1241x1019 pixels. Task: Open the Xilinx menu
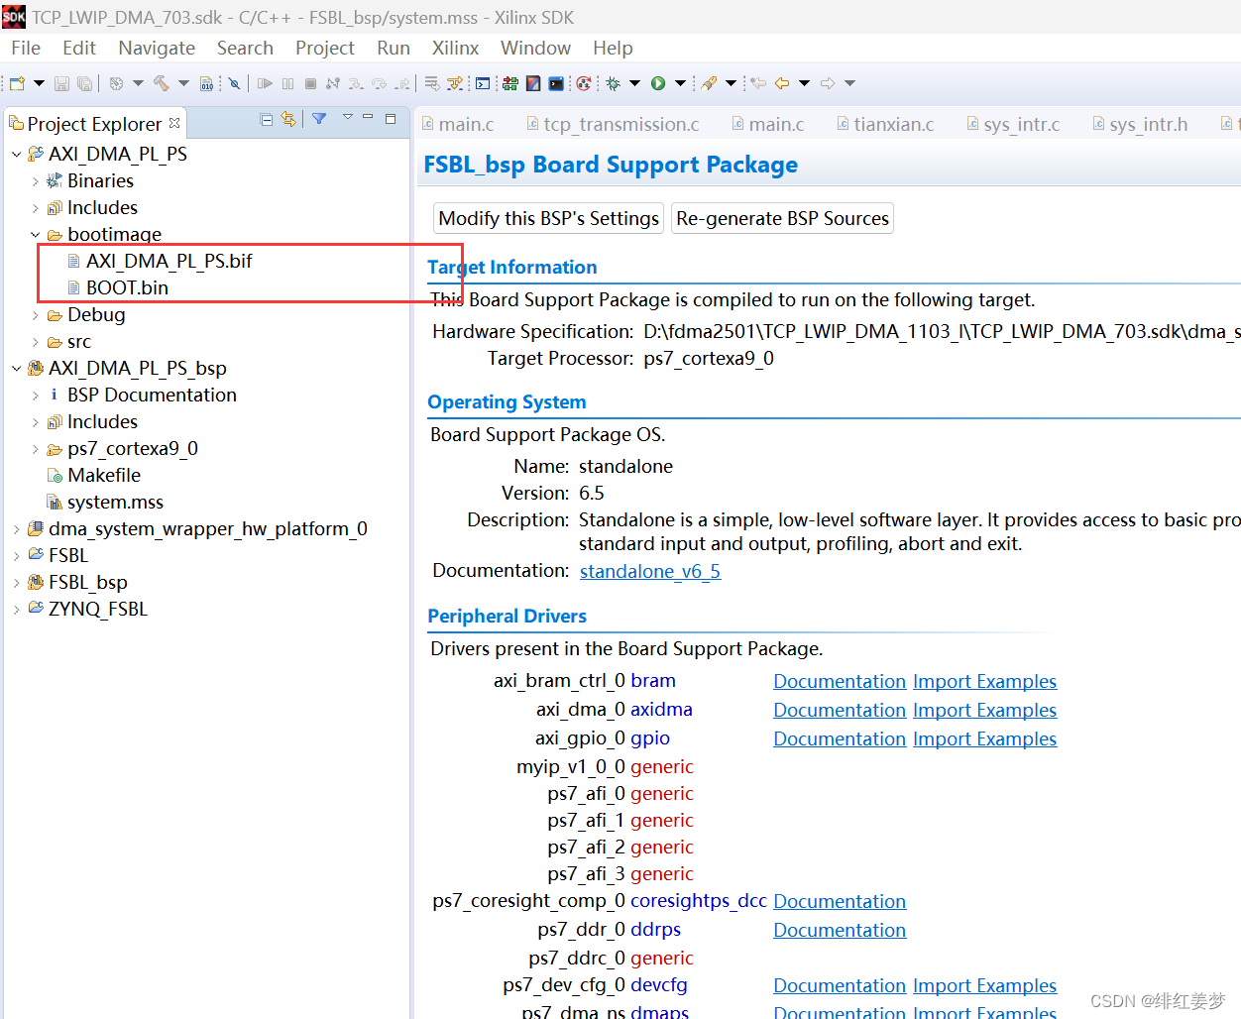[x=455, y=48]
